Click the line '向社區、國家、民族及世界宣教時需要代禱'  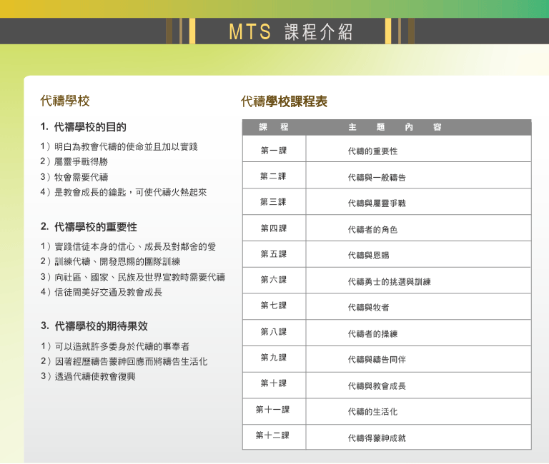click(x=139, y=277)
